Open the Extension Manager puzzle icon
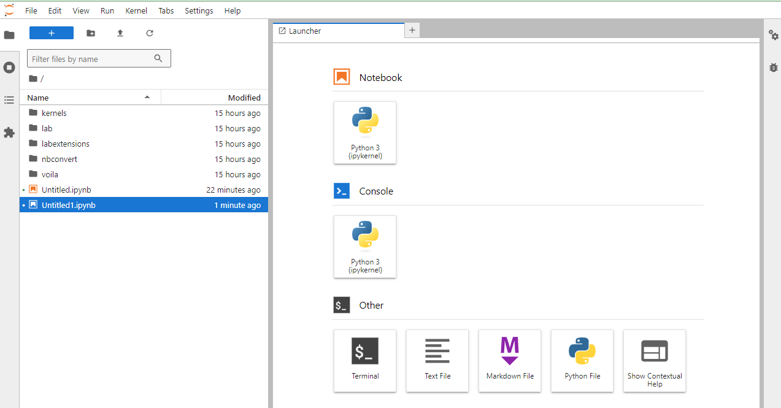This screenshot has height=408, width=781. (9, 133)
